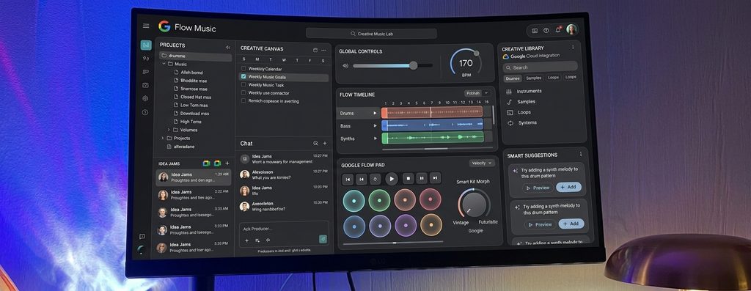Preview the second smart suggestion
This screenshot has width=751, height=291.
(x=541, y=224)
